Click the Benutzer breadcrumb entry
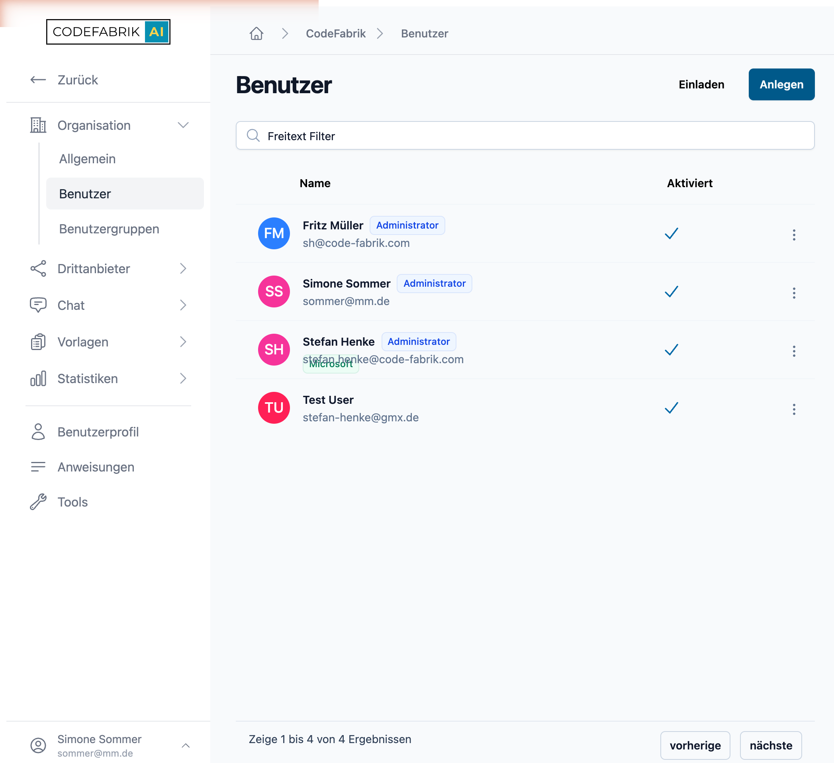The image size is (834, 763). coord(425,33)
